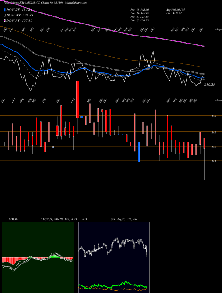Click the Pre L: 121.35 value

pos(139,17)
